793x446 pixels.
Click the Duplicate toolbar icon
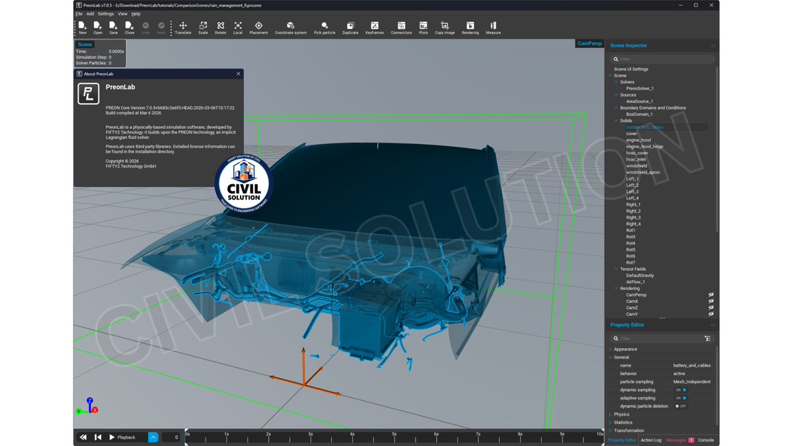350,28
